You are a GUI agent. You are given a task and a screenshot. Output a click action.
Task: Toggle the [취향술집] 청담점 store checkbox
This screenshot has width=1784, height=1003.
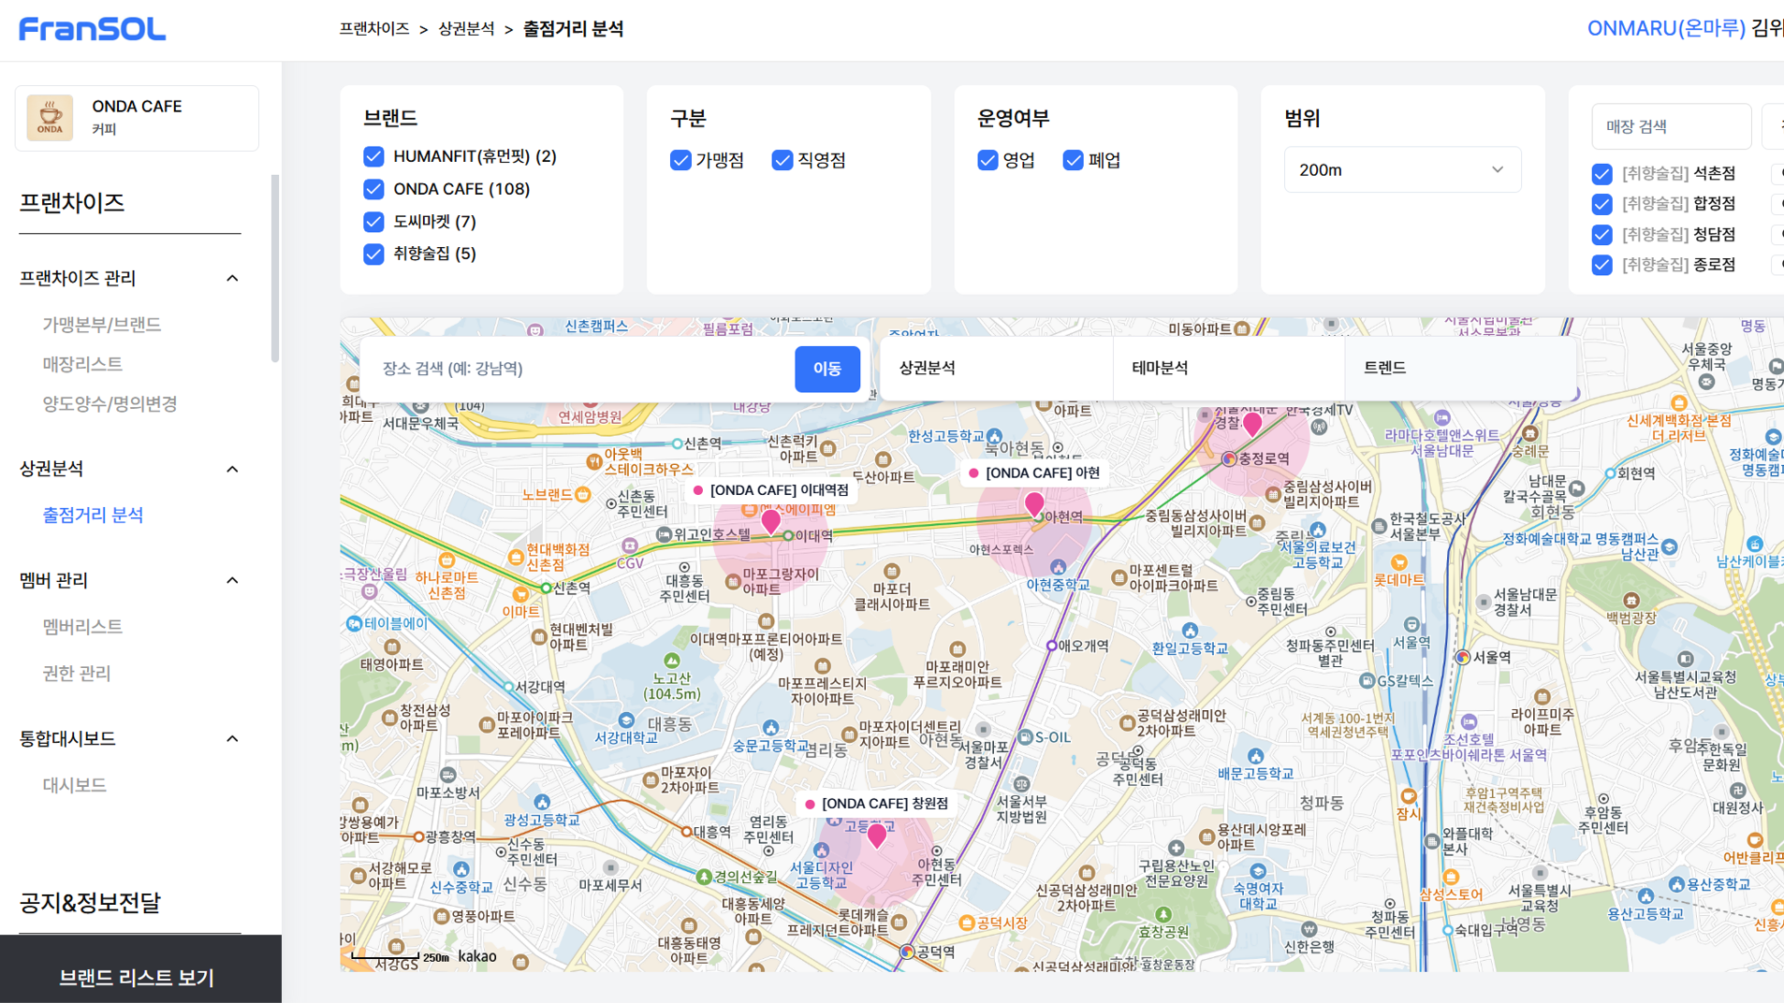tap(1602, 235)
